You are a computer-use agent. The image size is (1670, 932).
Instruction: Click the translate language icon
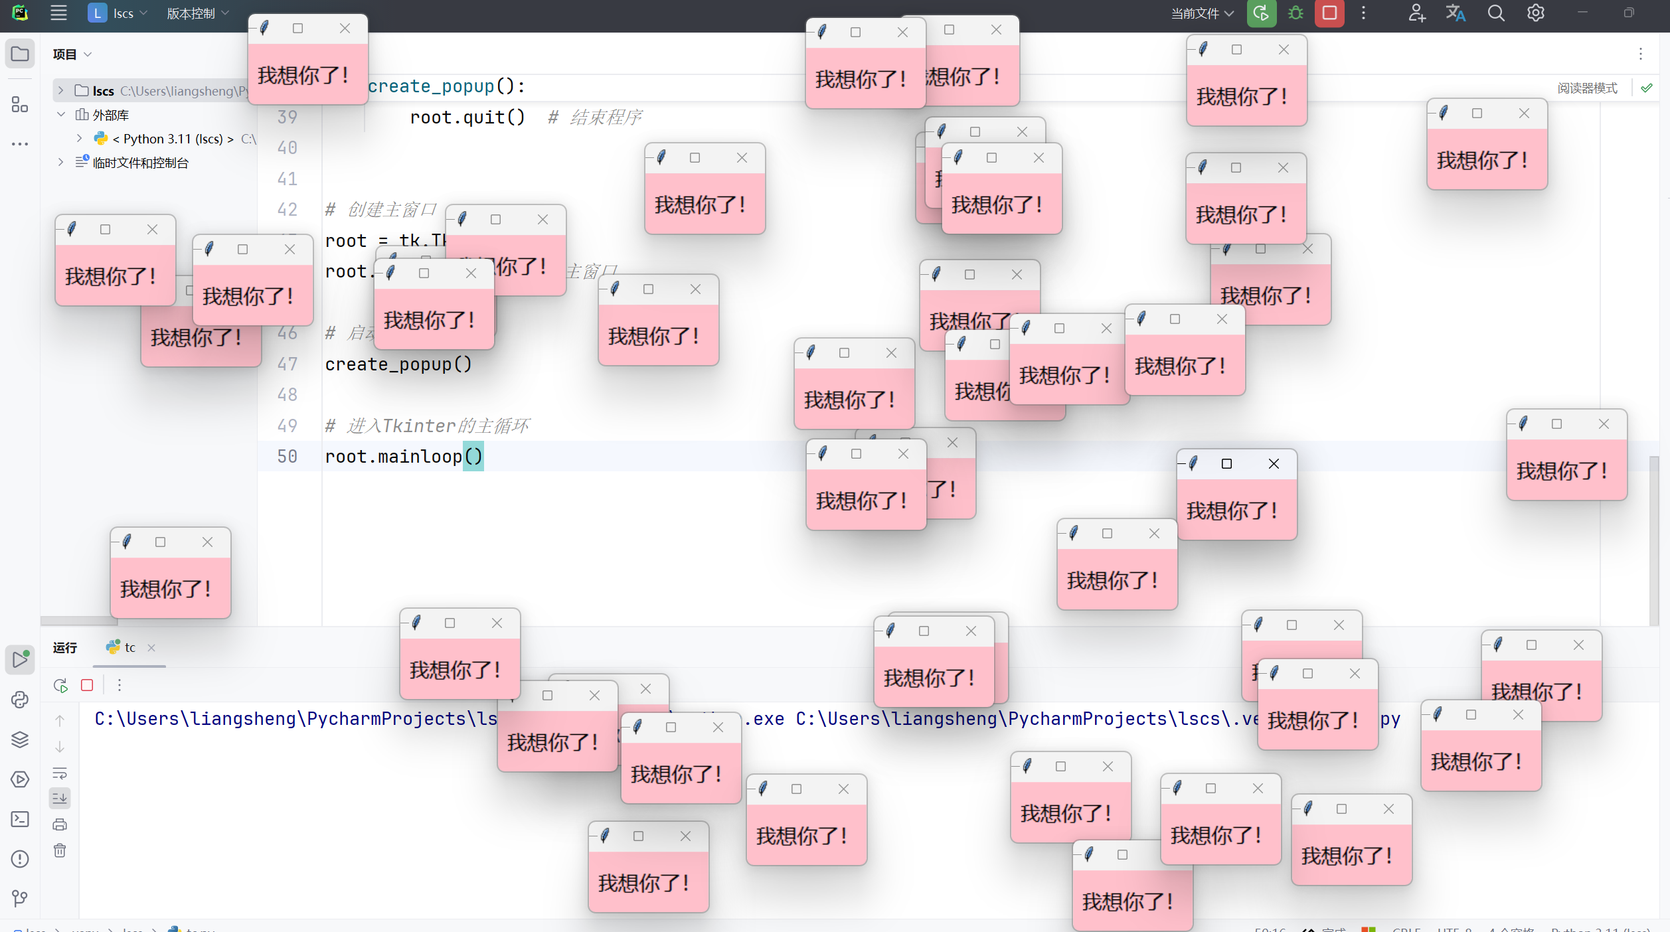(1456, 13)
